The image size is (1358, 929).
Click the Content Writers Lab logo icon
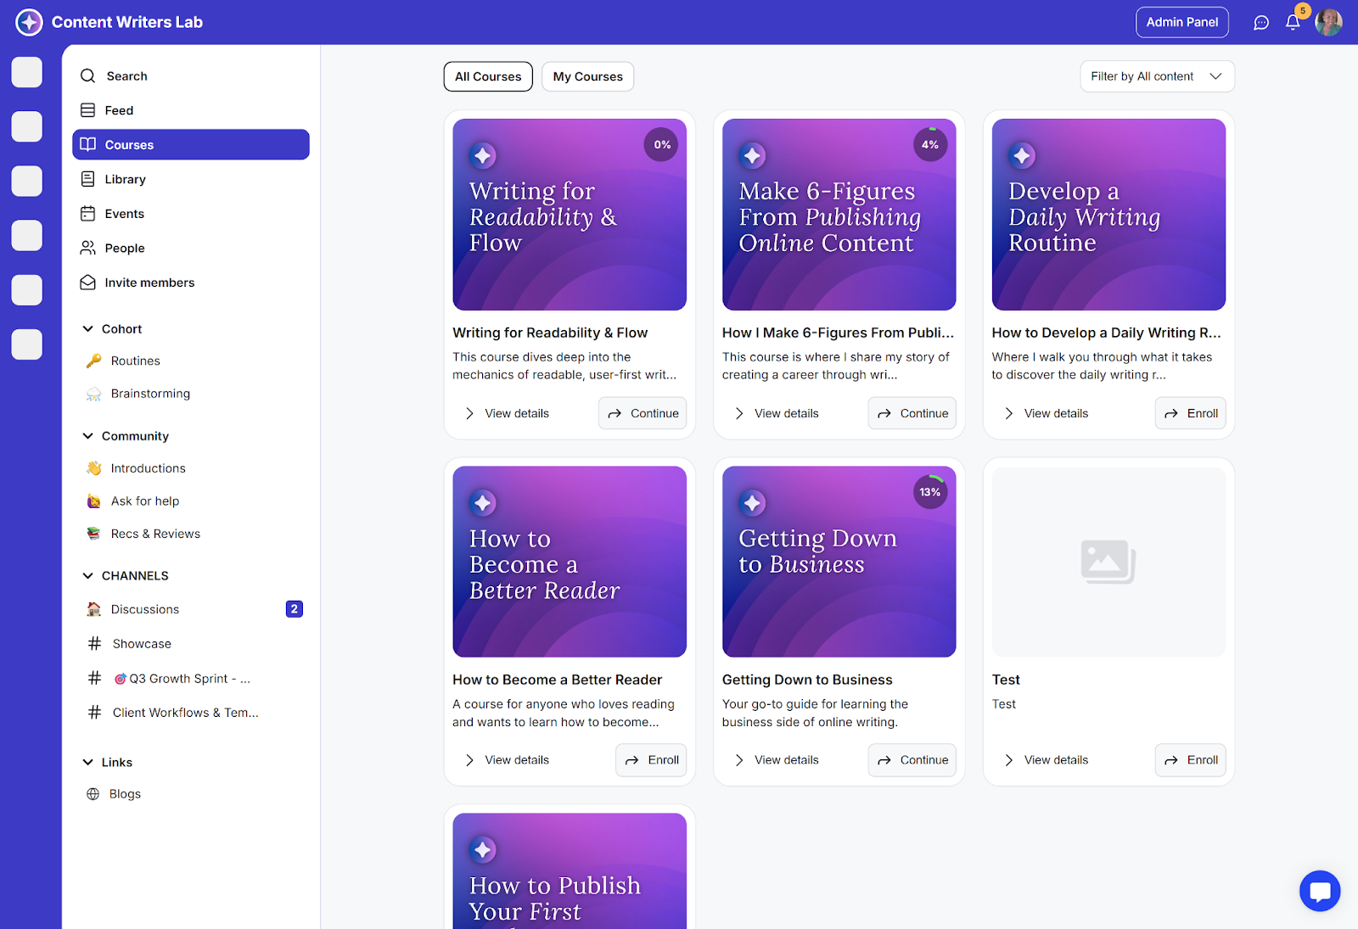click(29, 22)
